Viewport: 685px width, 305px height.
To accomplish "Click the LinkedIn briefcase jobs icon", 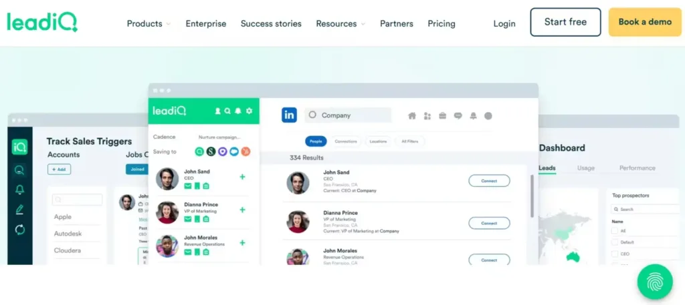I will pos(442,115).
